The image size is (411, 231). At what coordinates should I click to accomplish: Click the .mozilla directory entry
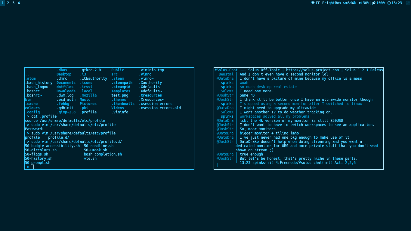click(x=88, y=95)
